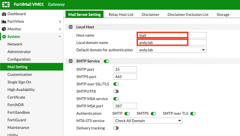Image resolution: width=240 pixels, height=136 pixels.
Task: Collapse the Local Host section minus icon
Action: point(71,27)
